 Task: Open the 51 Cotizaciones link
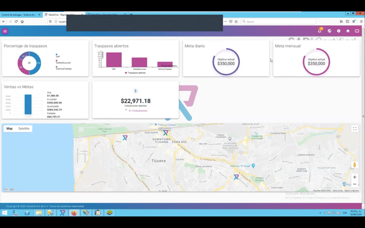click(137, 111)
